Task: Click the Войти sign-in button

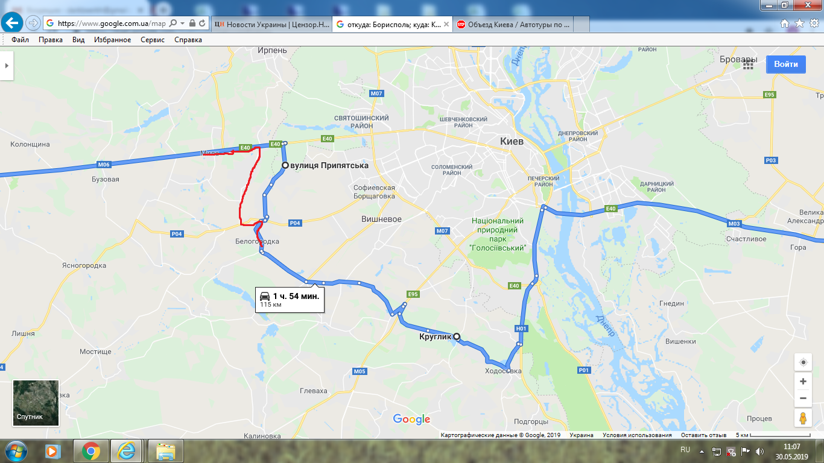Action: pyautogui.click(x=786, y=64)
